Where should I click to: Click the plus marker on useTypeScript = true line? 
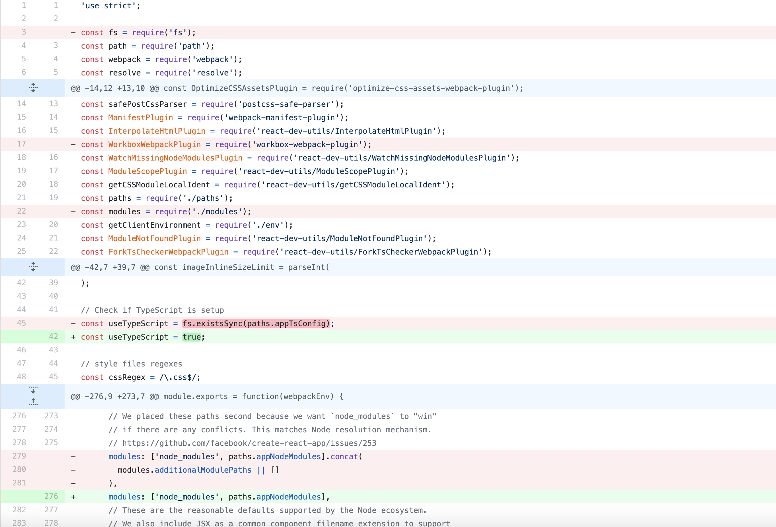click(x=73, y=337)
